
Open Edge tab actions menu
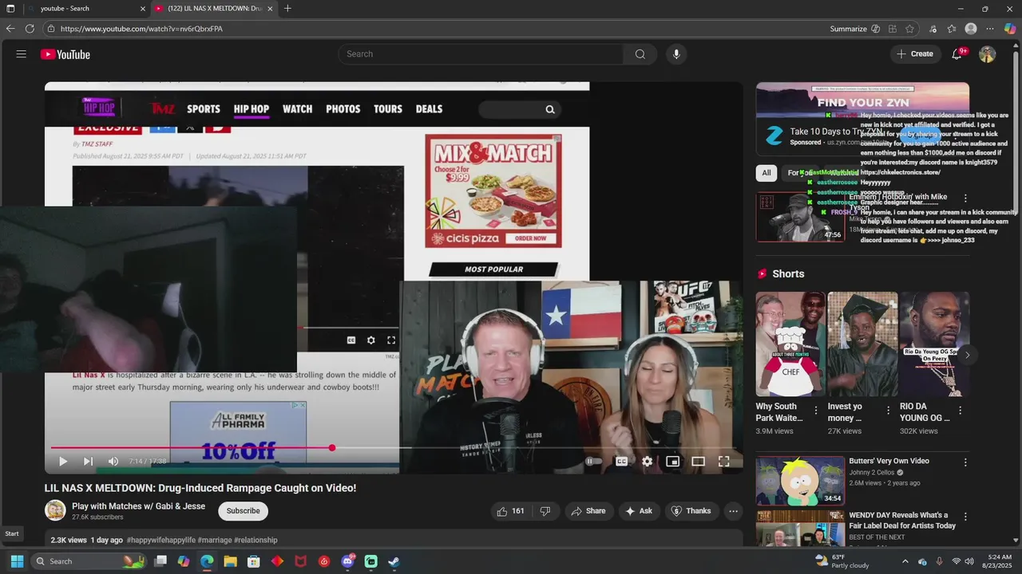coord(10,9)
